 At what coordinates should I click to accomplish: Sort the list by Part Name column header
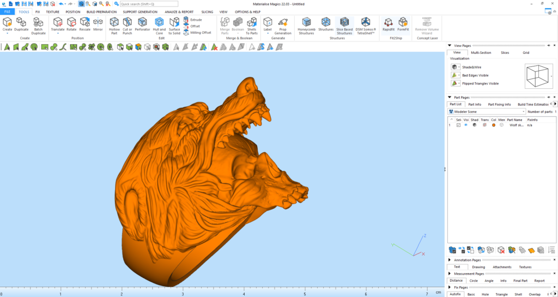(516, 120)
